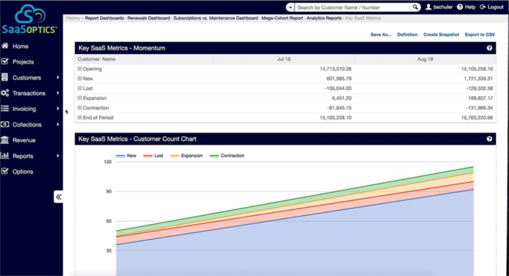The height and width of the screenshot is (276, 509).
Task: Expand the Collections submenu arrow
Action: tap(58, 124)
